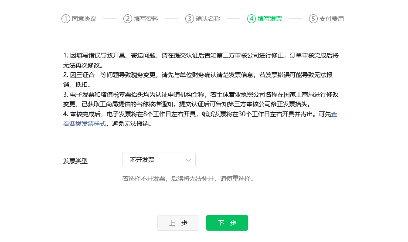Click the green step 4 circle

click(x=252, y=19)
